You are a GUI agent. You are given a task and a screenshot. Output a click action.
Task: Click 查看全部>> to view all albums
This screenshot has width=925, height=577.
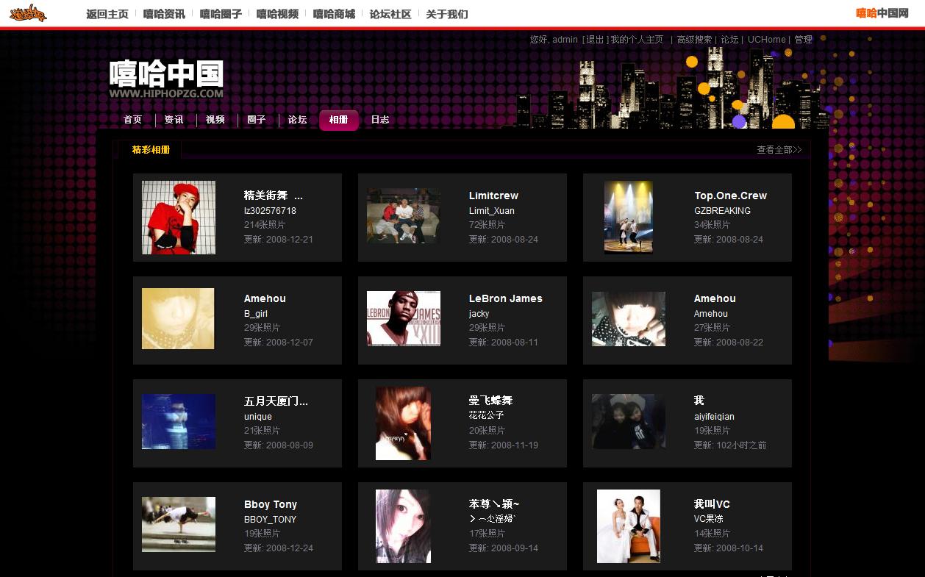pyautogui.click(x=779, y=150)
